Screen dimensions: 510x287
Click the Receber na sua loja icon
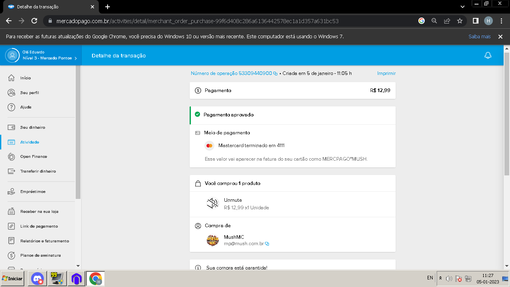[12, 212]
